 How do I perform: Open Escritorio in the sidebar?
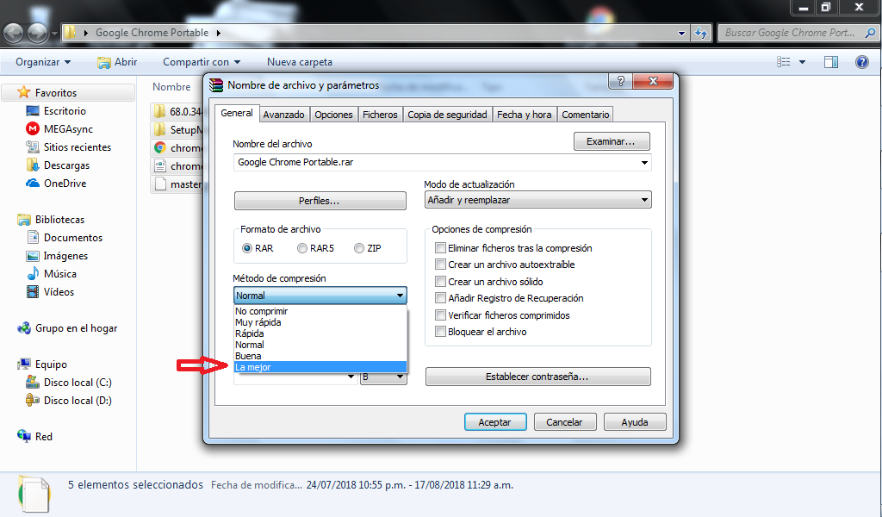click(65, 111)
